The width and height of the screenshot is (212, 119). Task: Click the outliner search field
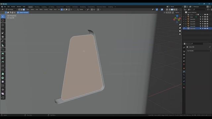199,10
